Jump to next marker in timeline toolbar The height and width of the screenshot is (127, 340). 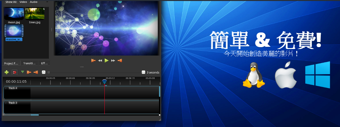[x=36, y=72]
